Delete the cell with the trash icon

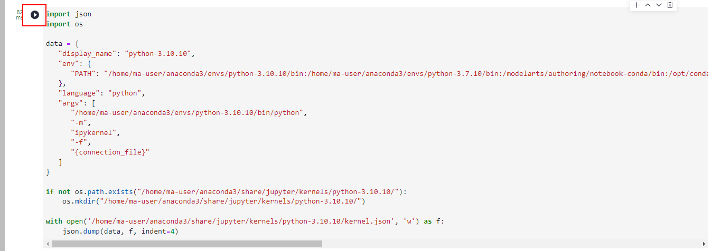[670, 5]
